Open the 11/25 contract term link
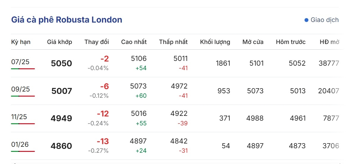 (19, 117)
